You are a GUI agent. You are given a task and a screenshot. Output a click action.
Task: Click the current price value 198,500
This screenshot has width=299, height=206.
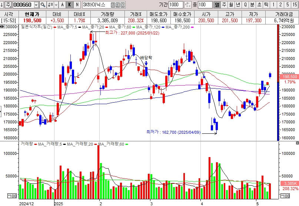[32, 21]
